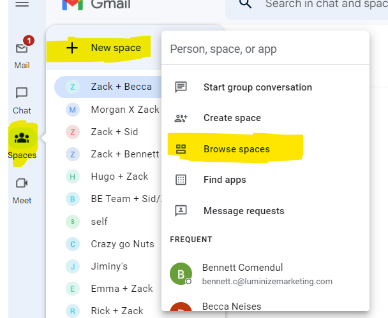Open the Emma + Zack space

click(108, 289)
